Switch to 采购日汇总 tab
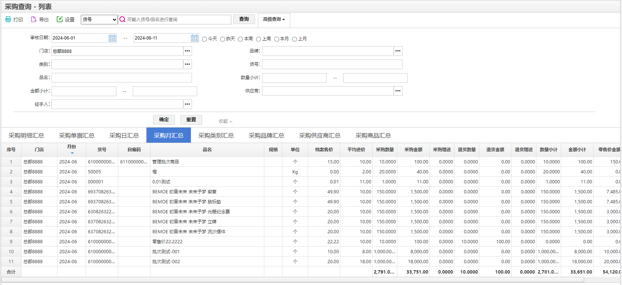The height and width of the screenshot is (285, 622). click(x=124, y=135)
